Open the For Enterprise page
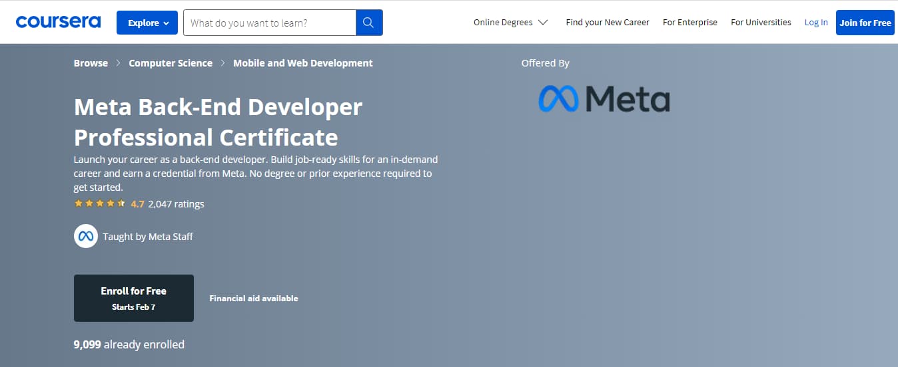 [690, 22]
